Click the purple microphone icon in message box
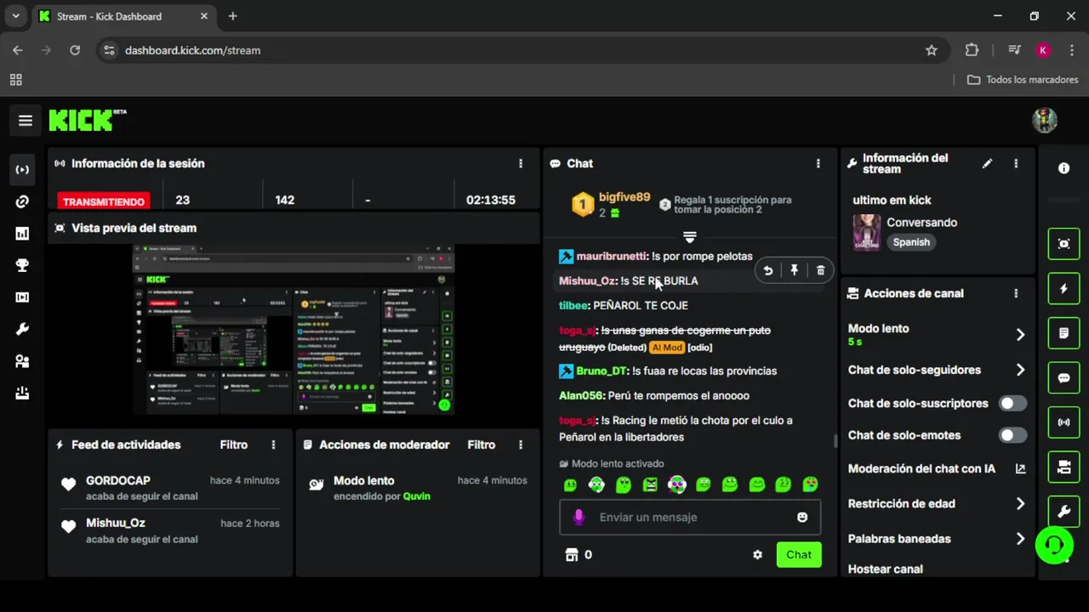This screenshot has width=1089, height=612. pos(579,517)
